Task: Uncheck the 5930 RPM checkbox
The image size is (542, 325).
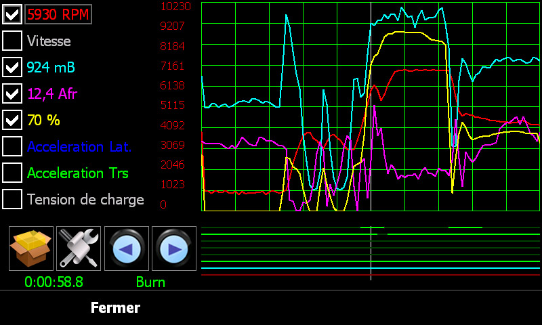Action: point(12,14)
